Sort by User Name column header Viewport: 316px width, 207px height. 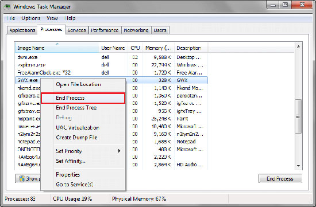click(113, 48)
